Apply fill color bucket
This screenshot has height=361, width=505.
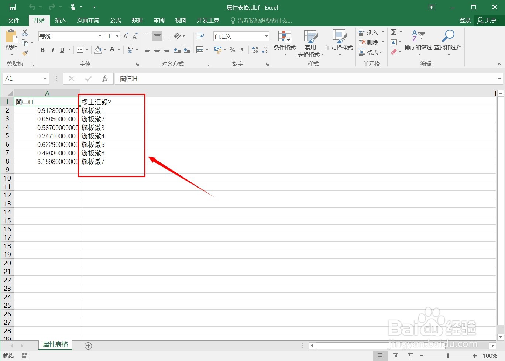[98, 49]
